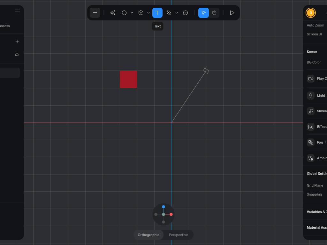Select the camera object in viewport
The height and width of the screenshot is (245, 327).
tap(206, 71)
